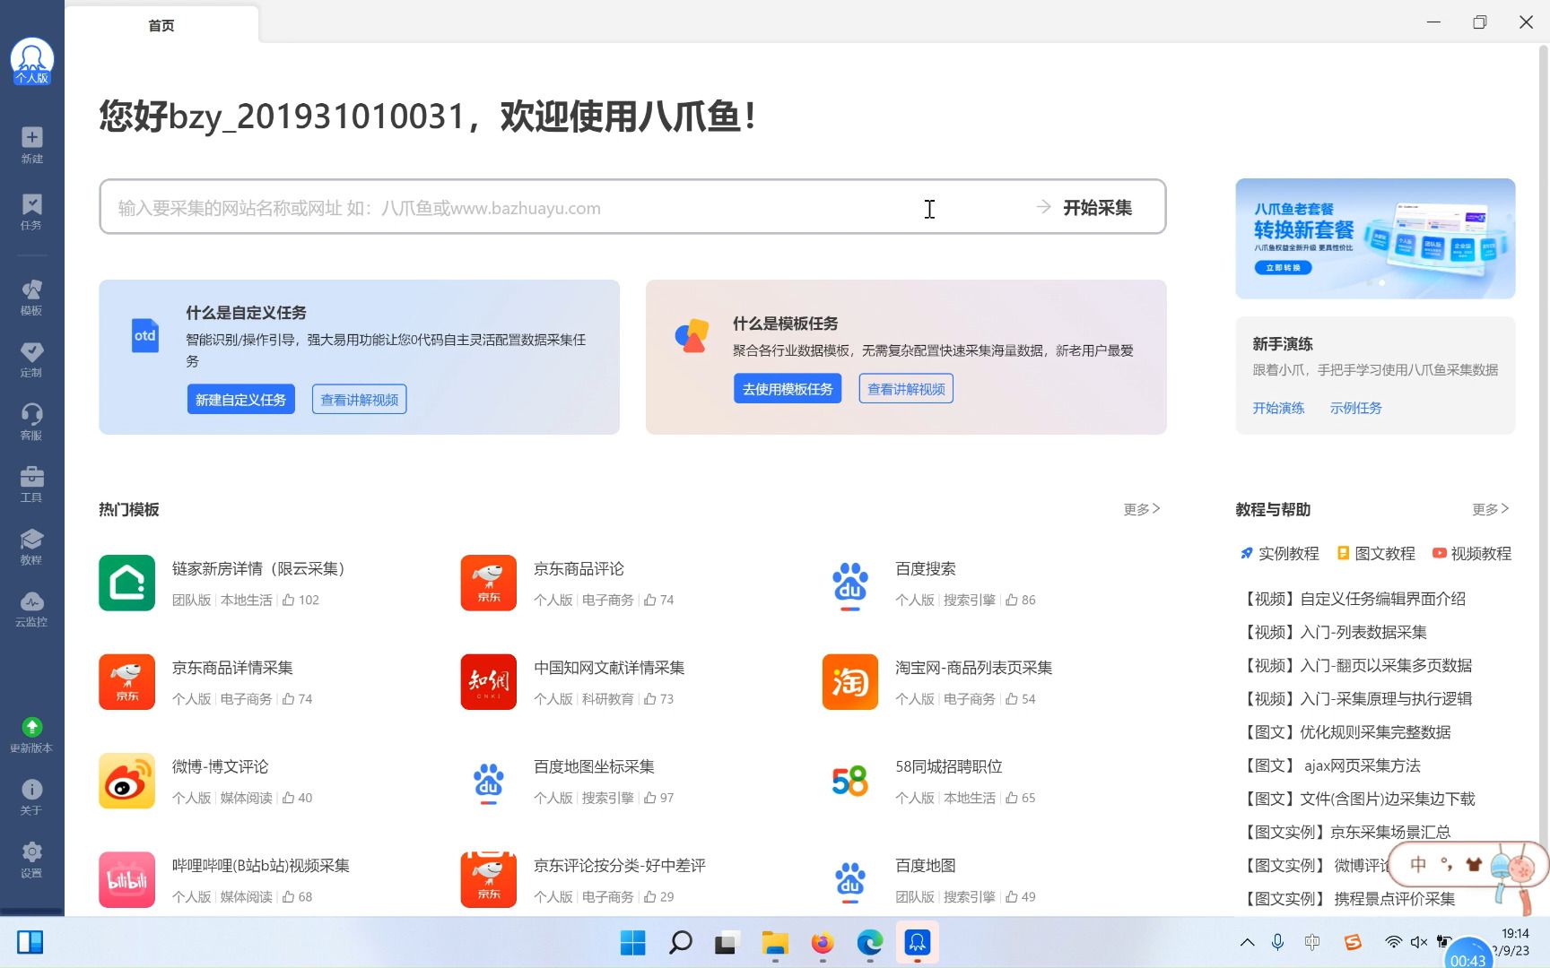Click the 开始演练 link
The width and height of the screenshot is (1550, 968).
pos(1278,408)
